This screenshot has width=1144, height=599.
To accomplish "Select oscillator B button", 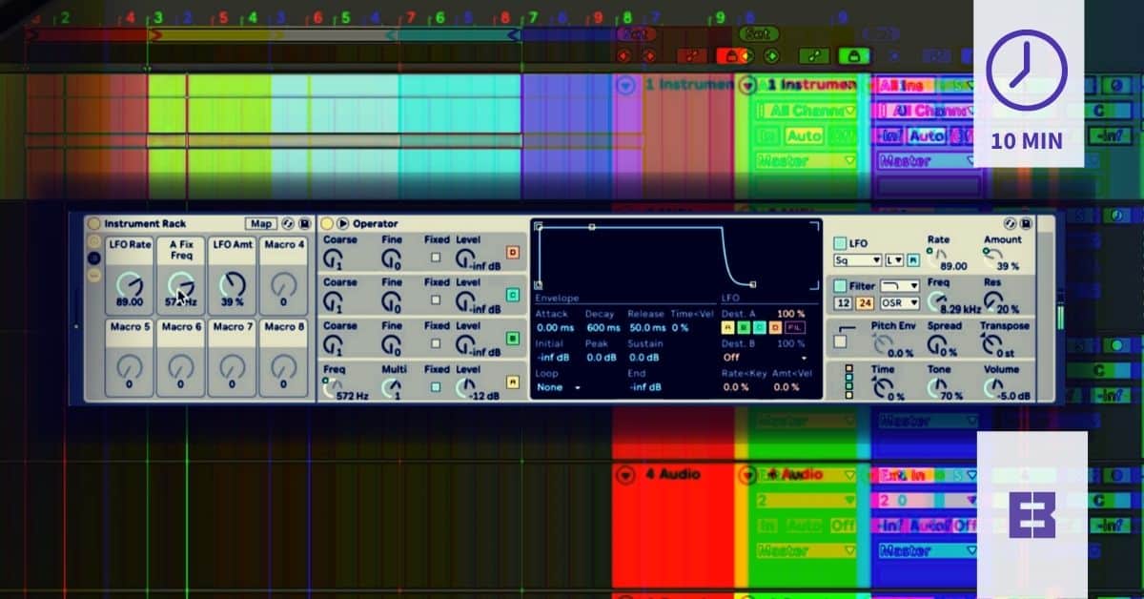I will coord(513,338).
